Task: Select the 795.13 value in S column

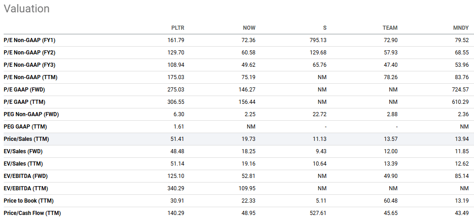Action: point(318,40)
